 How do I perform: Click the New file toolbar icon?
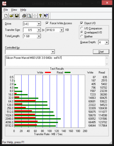[6, 16]
